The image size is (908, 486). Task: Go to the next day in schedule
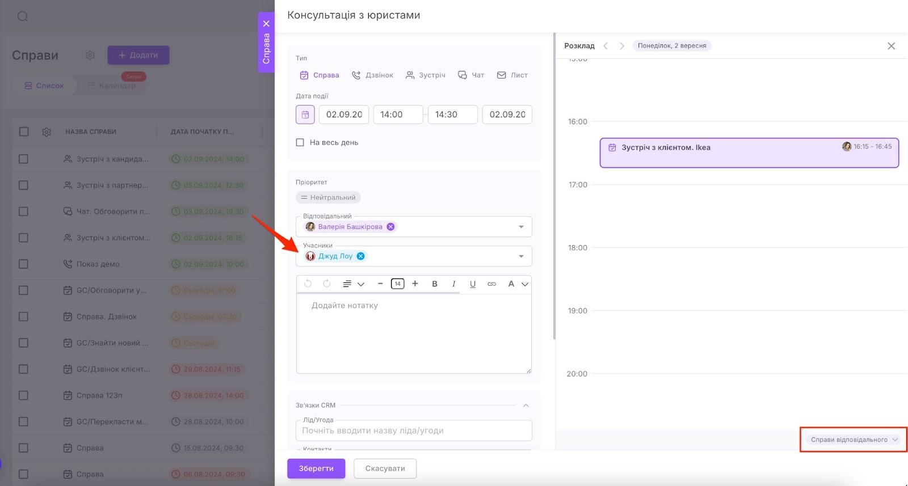[x=622, y=46]
